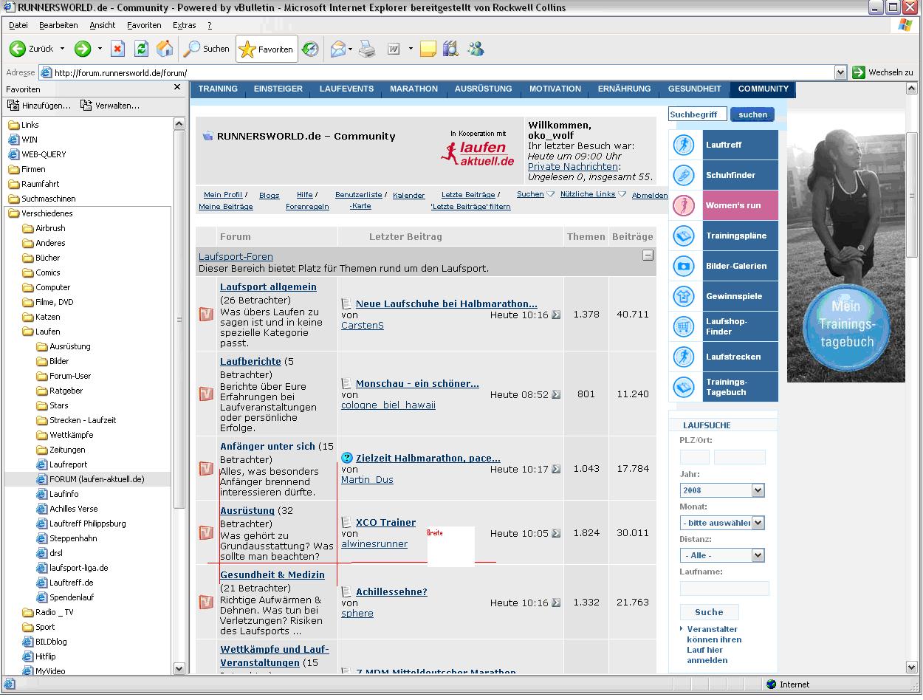Open the History toolbar icon

click(x=311, y=49)
